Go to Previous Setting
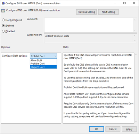Screen dimensions: 139x134 pos(86,12)
